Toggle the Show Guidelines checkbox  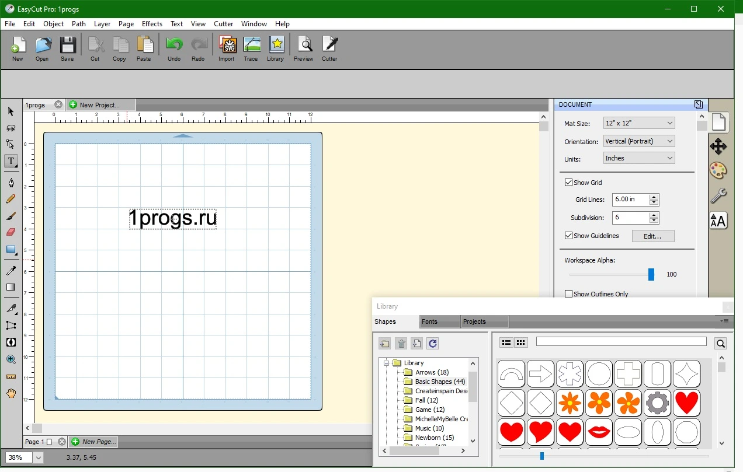pyautogui.click(x=568, y=236)
